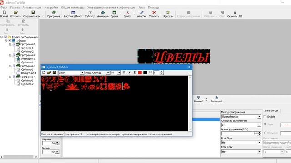The image size is (291, 163).
Task: Click the Upward icon below the preview
Action: pyautogui.click(x=198, y=98)
